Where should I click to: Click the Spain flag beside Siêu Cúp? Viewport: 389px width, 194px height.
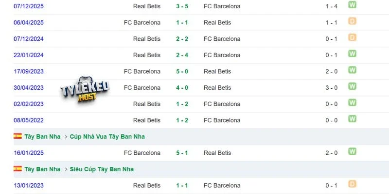pyautogui.click(x=18, y=169)
